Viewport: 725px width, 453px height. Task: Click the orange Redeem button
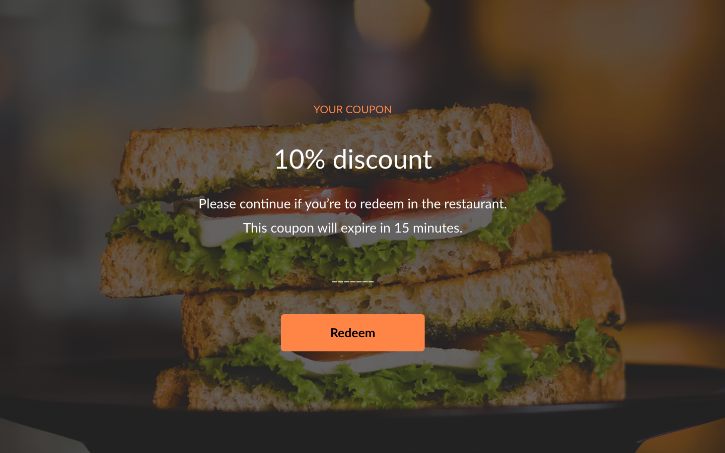coord(352,333)
